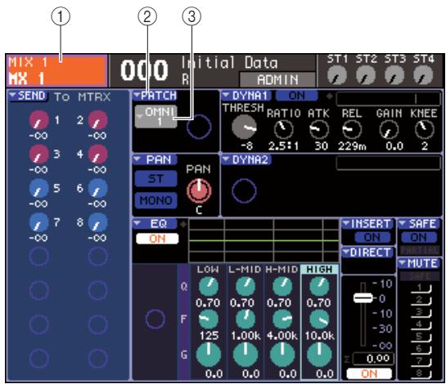Select the matrix send 1 level knob
The image size is (446, 384).
39,120
